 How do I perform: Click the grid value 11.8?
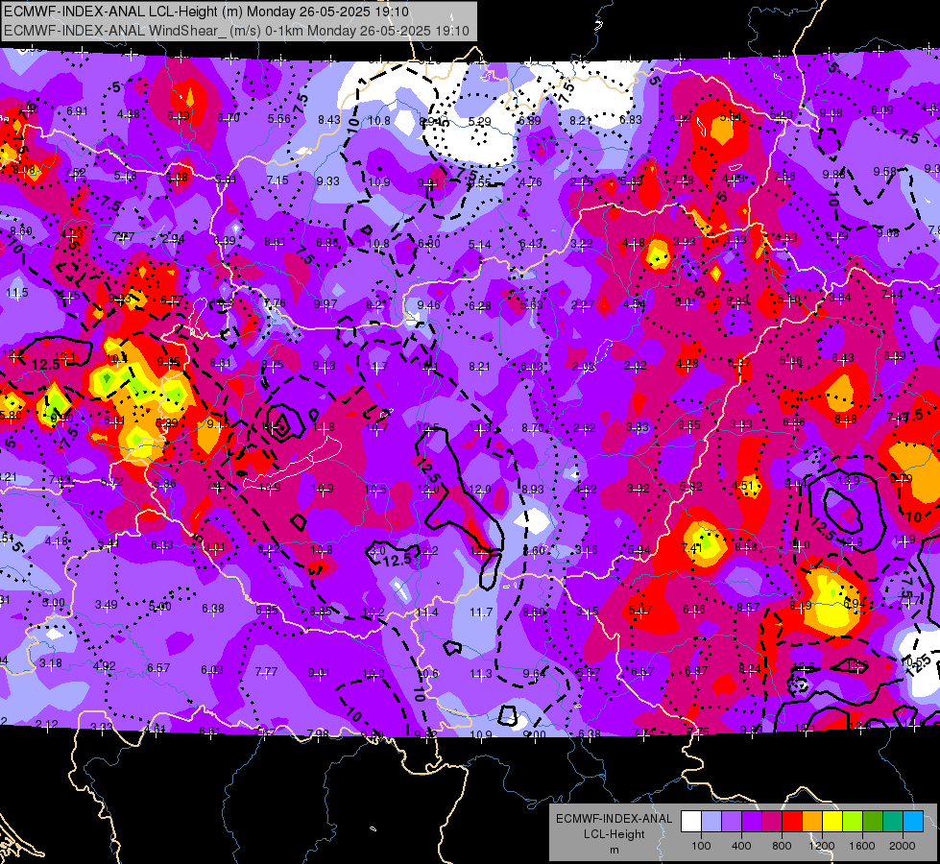tap(324, 427)
